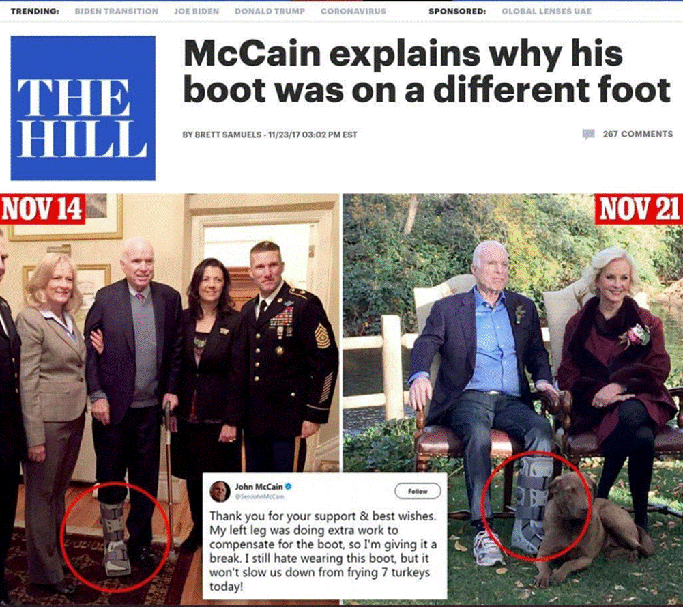Open the Nov 14 group photo
The image size is (683, 607).
(169, 399)
